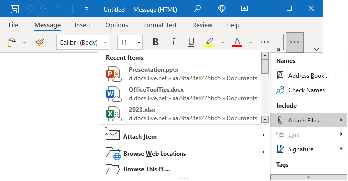Go to previous item with up arrow
Image resolution: width=348 pixels, height=181 pixels.
[x=58, y=9]
